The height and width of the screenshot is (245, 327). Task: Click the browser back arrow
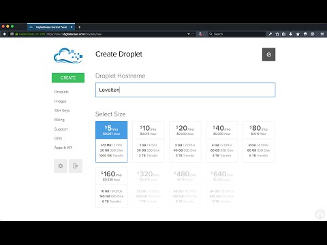tap(4, 34)
